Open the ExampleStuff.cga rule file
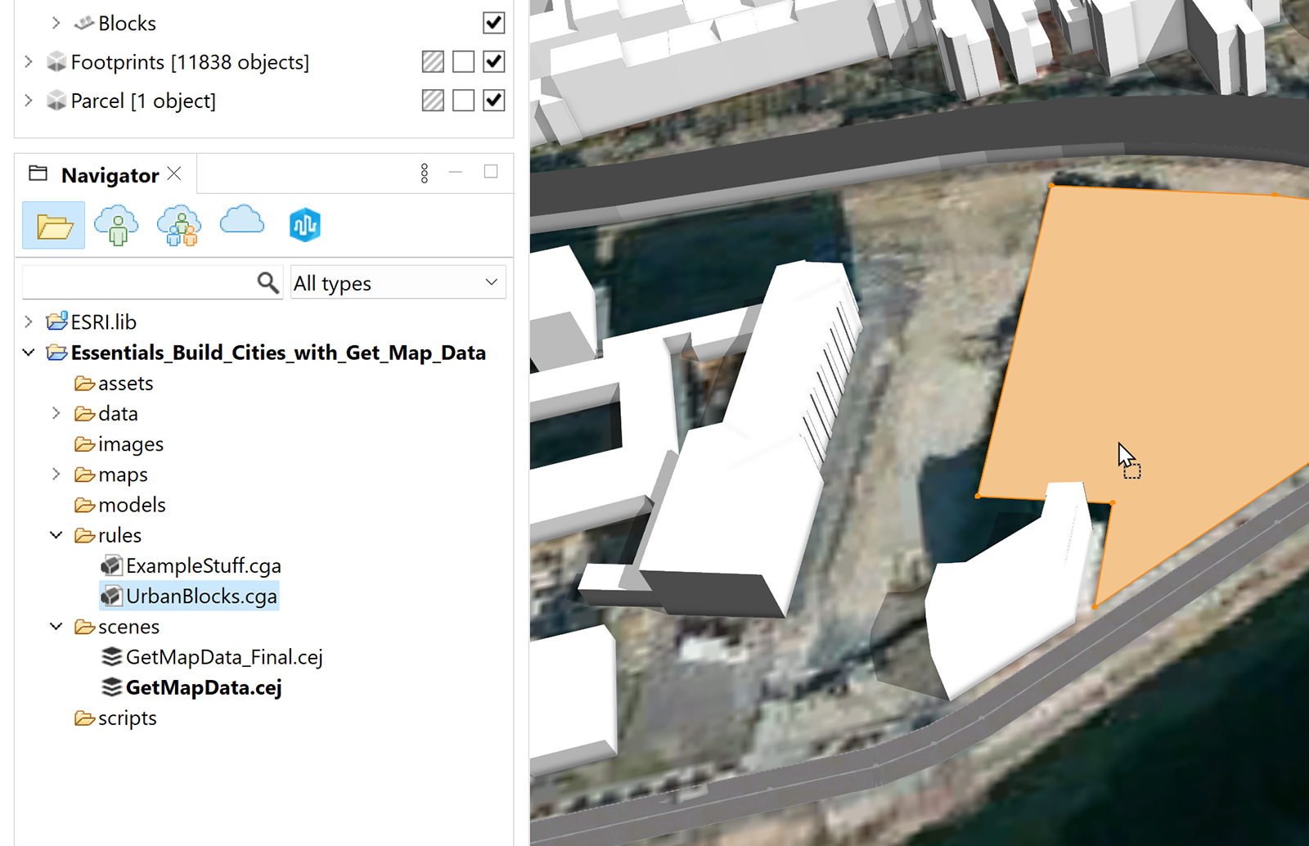The image size is (1309, 846). [x=204, y=565]
